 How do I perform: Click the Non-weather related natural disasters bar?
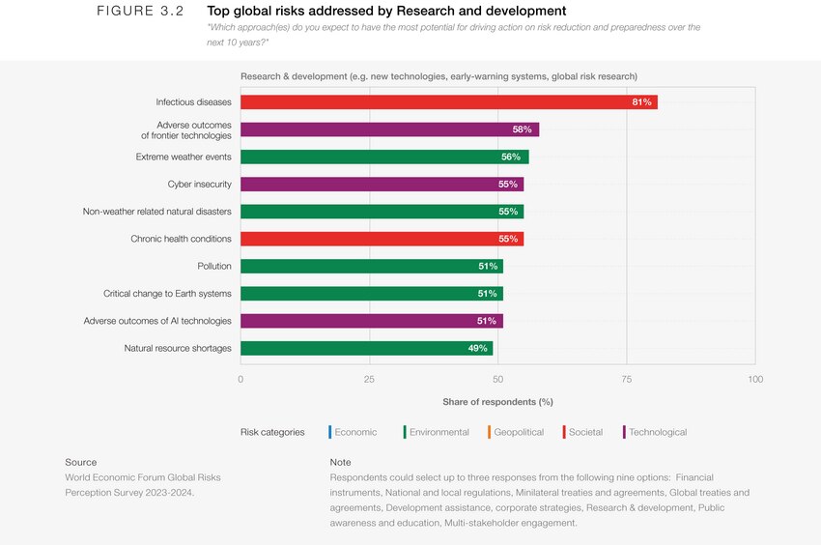[382, 212]
